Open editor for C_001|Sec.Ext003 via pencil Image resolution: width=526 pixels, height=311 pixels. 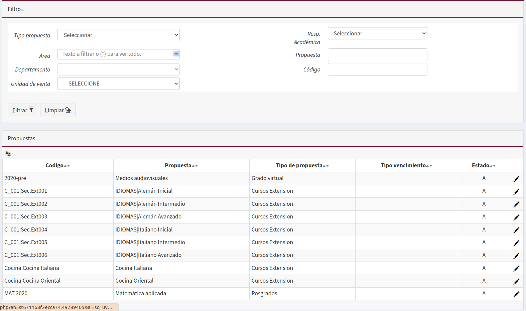coord(516,217)
